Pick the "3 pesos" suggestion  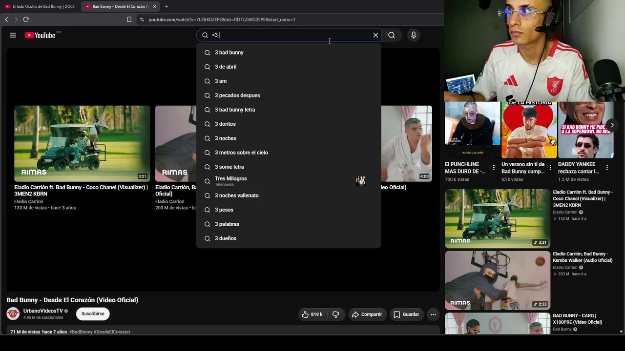point(289,210)
